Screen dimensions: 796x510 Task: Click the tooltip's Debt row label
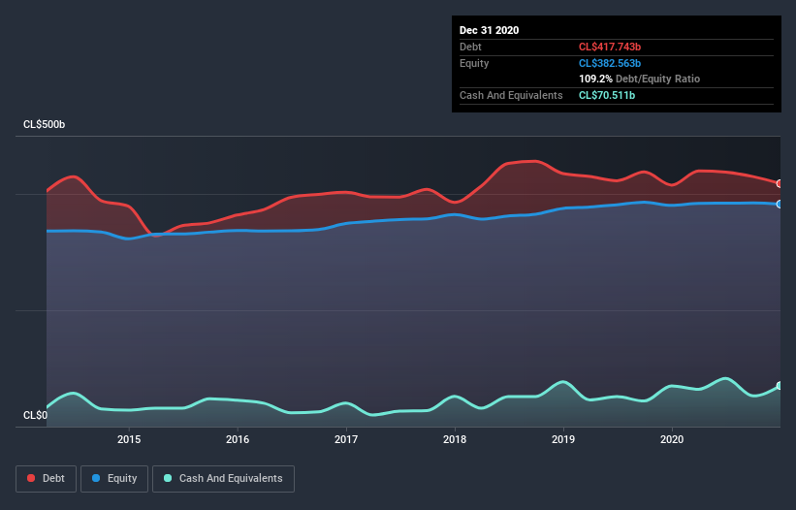click(x=470, y=47)
